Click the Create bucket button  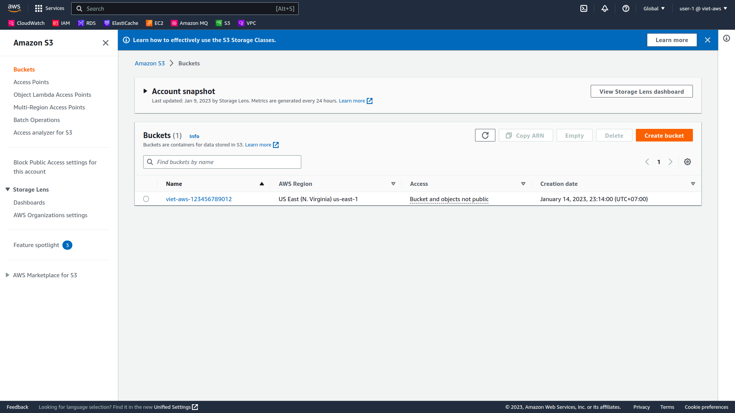pos(664,135)
